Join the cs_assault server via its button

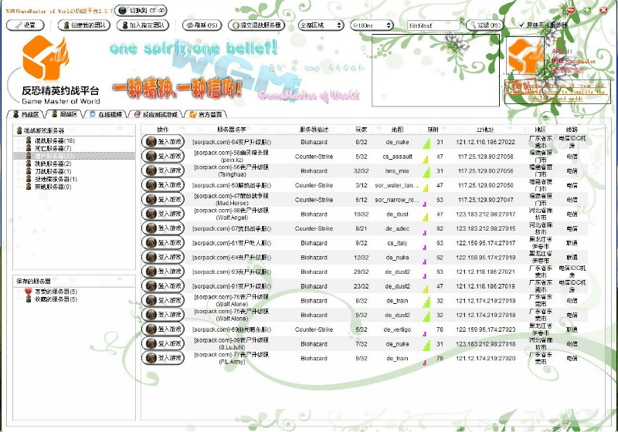[163, 157]
